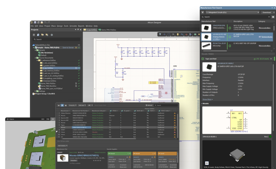Click the flat list view icon in BOM toolbar
276x169 pixels.
[59, 105]
